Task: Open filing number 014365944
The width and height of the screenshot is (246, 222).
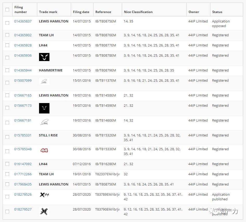Action: coord(23,70)
